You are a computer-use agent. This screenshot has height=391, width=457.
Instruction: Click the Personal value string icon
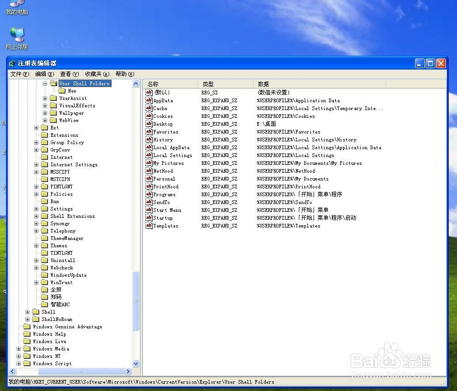coord(149,179)
